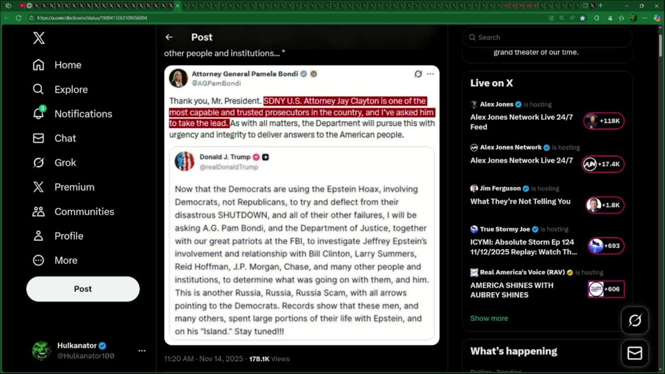This screenshot has height=374, width=665.
Task: Open the three-dot menu on Bondi's post
Action: [430, 74]
